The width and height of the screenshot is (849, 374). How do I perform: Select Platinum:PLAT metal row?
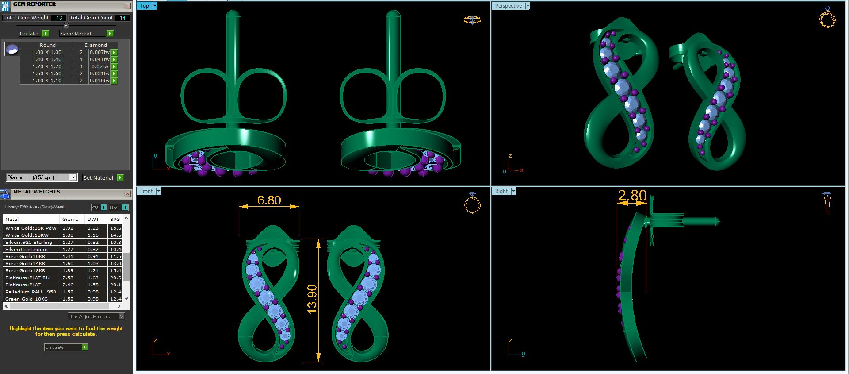[x=63, y=285]
